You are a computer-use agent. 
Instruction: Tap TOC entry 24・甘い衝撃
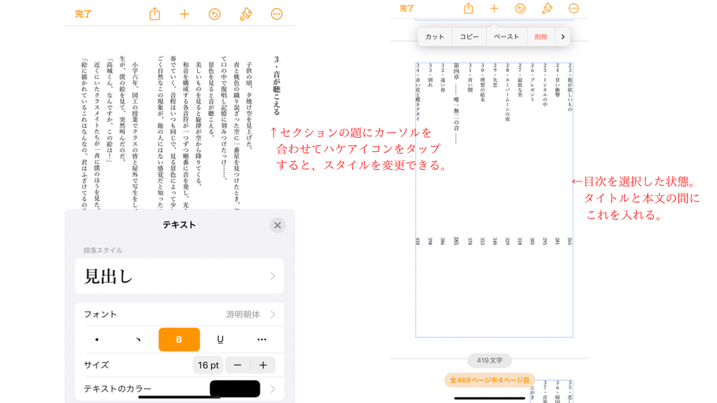pyautogui.click(x=557, y=80)
